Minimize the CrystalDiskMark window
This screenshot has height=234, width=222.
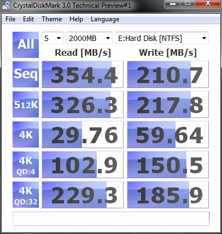tap(173, 4)
